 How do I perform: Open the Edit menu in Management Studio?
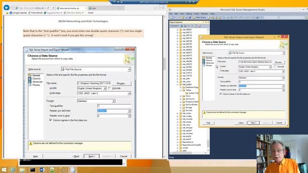click(176, 14)
